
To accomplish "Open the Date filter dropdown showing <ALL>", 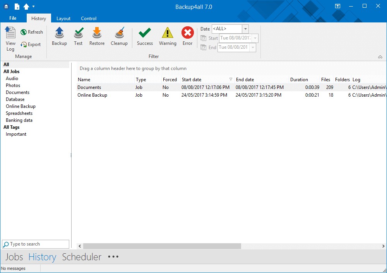I will pos(245,29).
